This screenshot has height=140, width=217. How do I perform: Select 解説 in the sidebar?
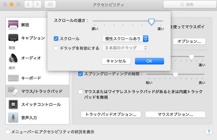point(37,25)
